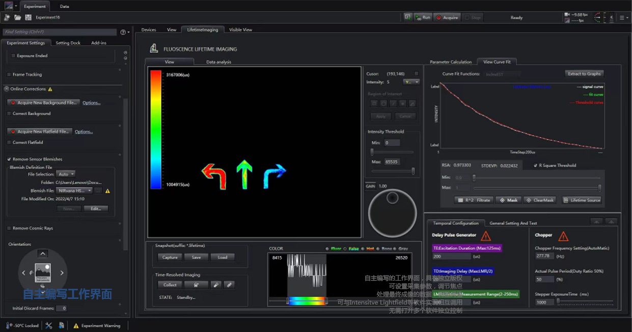Click the new experiment icon

coord(7,17)
